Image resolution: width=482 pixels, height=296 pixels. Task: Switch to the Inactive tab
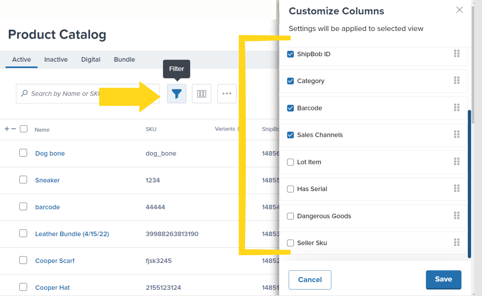56,59
